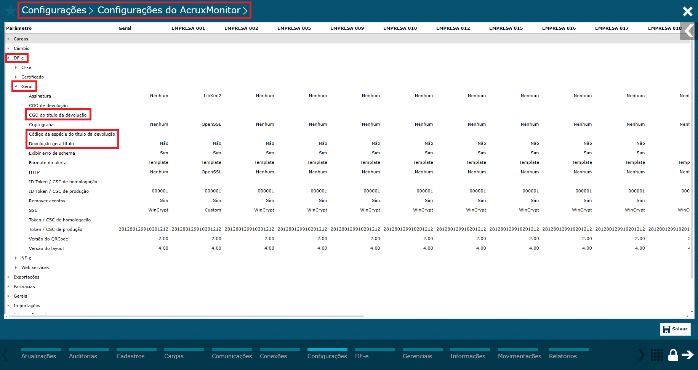The height and width of the screenshot is (370, 698).
Task: Mark this screen as favorite with the star
Action: tap(11, 10)
